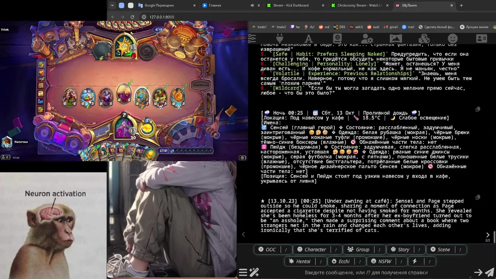Open the gmail bookmark
The image size is (496, 279).
[391, 27]
